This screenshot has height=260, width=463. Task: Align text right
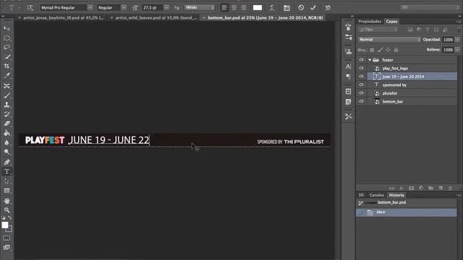(243, 8)
